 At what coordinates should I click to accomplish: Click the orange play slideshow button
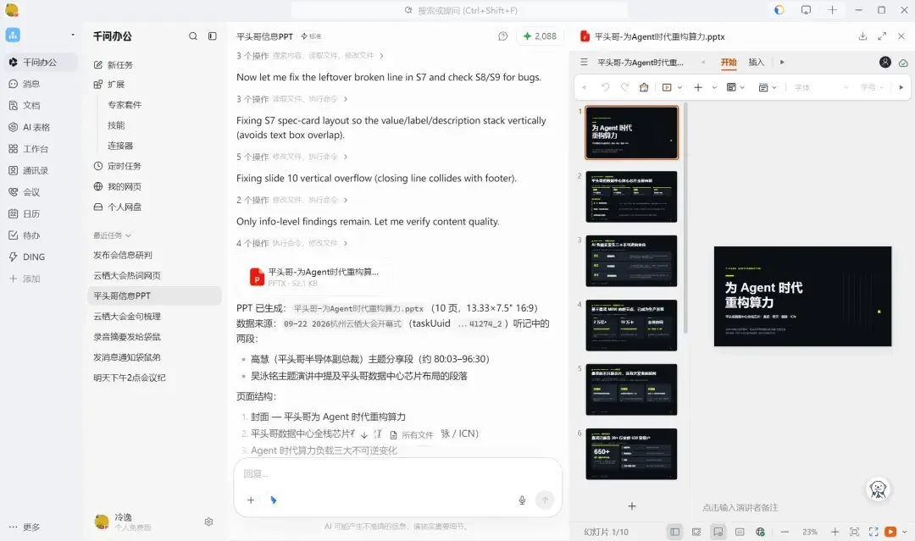pos(890,532)
